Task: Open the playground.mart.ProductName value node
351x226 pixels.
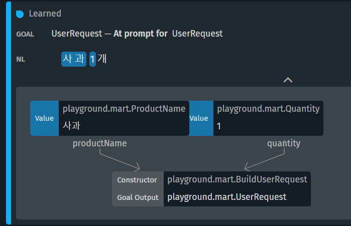Action: tap(109, 118)
